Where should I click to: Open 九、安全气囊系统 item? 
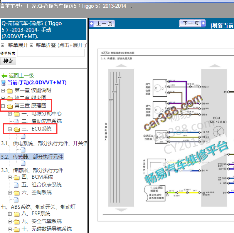click(42, 221)
